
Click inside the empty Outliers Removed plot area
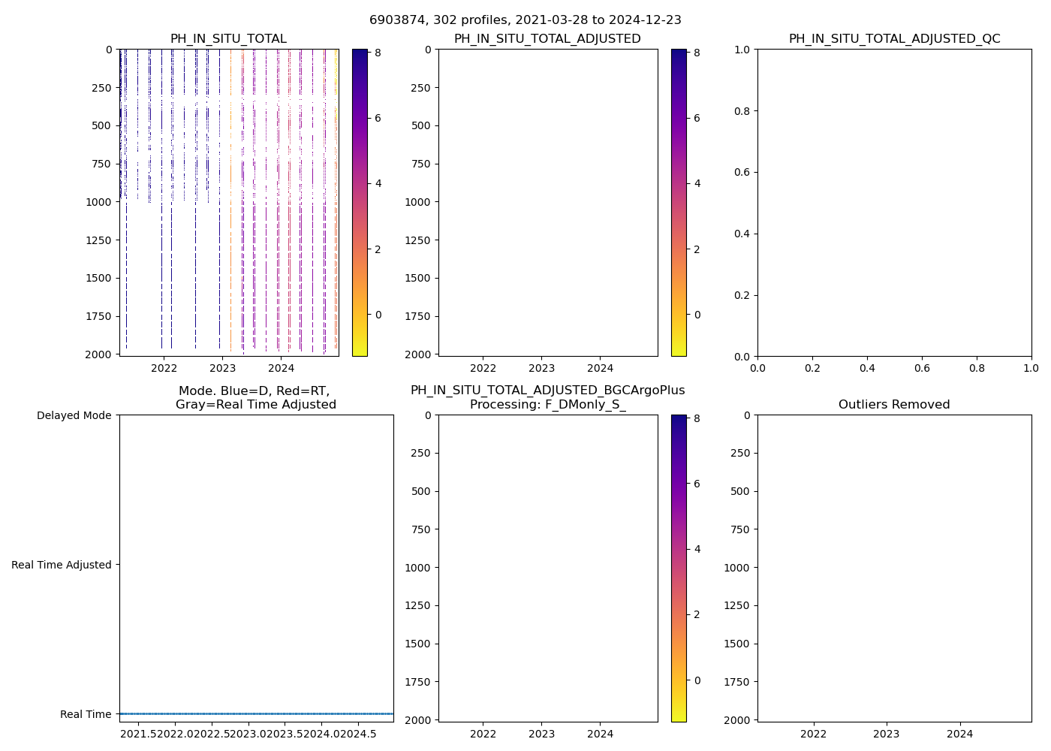pos(894,569)
